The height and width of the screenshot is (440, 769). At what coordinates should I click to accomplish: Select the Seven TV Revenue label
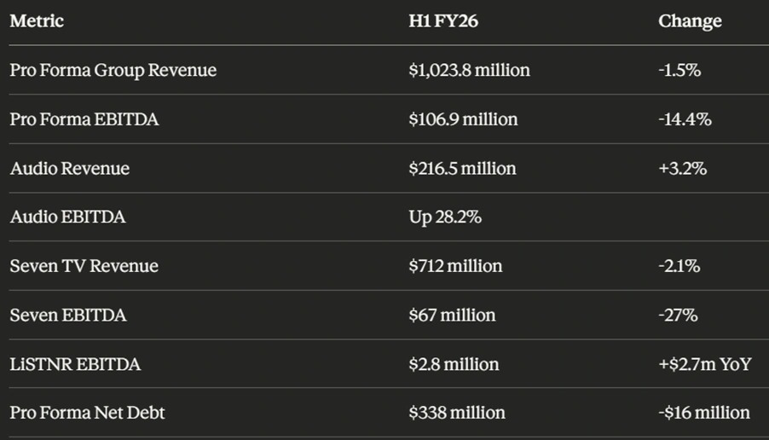point(84,266)
